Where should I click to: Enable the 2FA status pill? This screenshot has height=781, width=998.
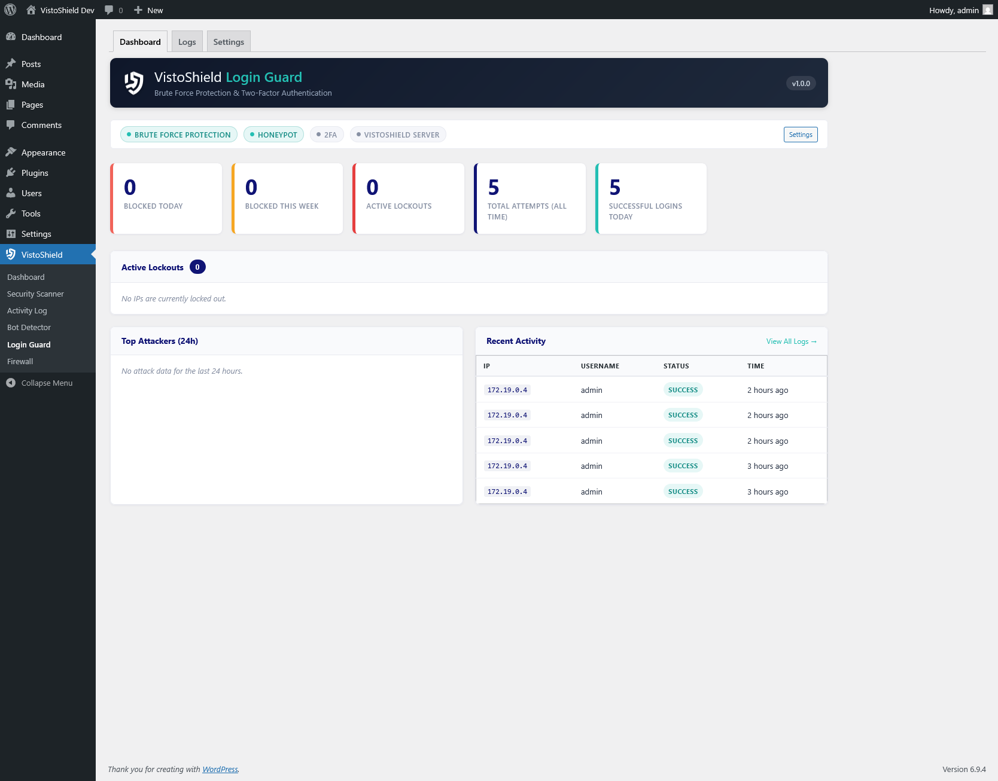point(326,134)
